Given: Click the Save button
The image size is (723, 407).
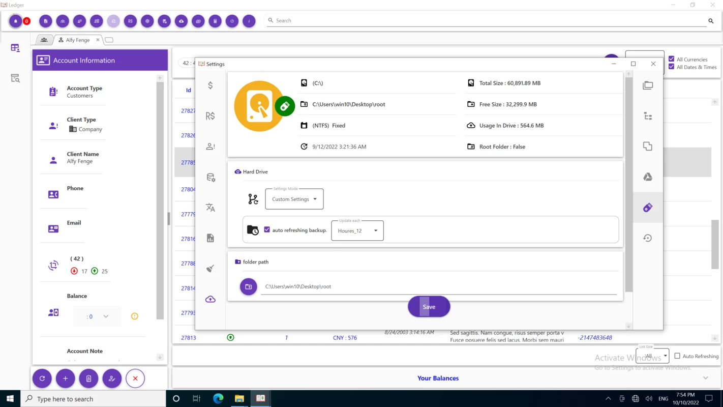Looking at the screenshot, I should pos(429,307).
